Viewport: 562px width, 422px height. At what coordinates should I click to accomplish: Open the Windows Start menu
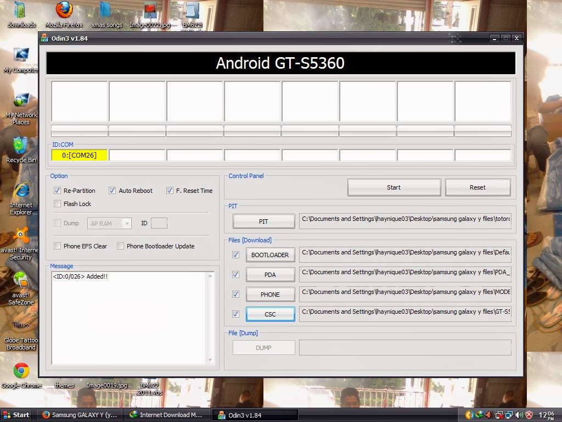pyautogui.click(x=16, y=415)
